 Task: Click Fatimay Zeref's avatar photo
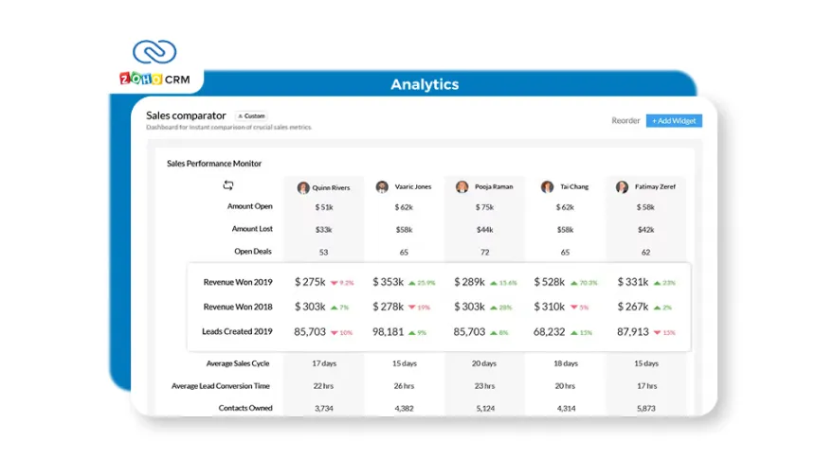point(622,187)
